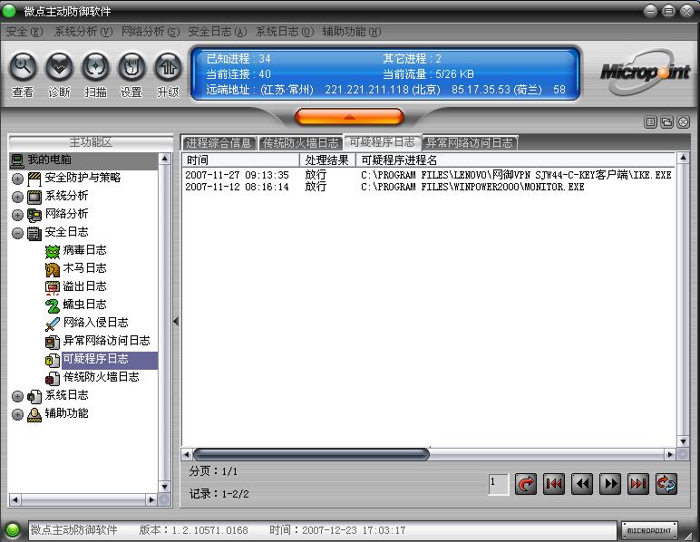
Task: Expand the 辅助功能 tree node
Action: 17,414
